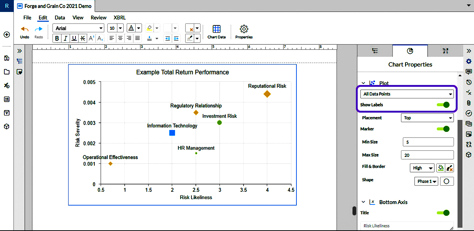Increase indent in toolbar
474x231 pixels.
click(x=176, y=38)
